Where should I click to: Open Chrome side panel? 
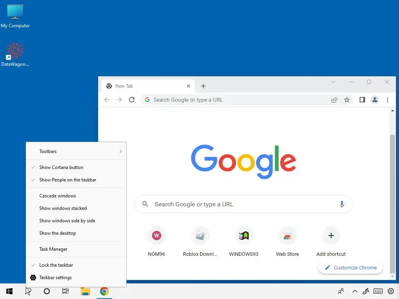362,100
